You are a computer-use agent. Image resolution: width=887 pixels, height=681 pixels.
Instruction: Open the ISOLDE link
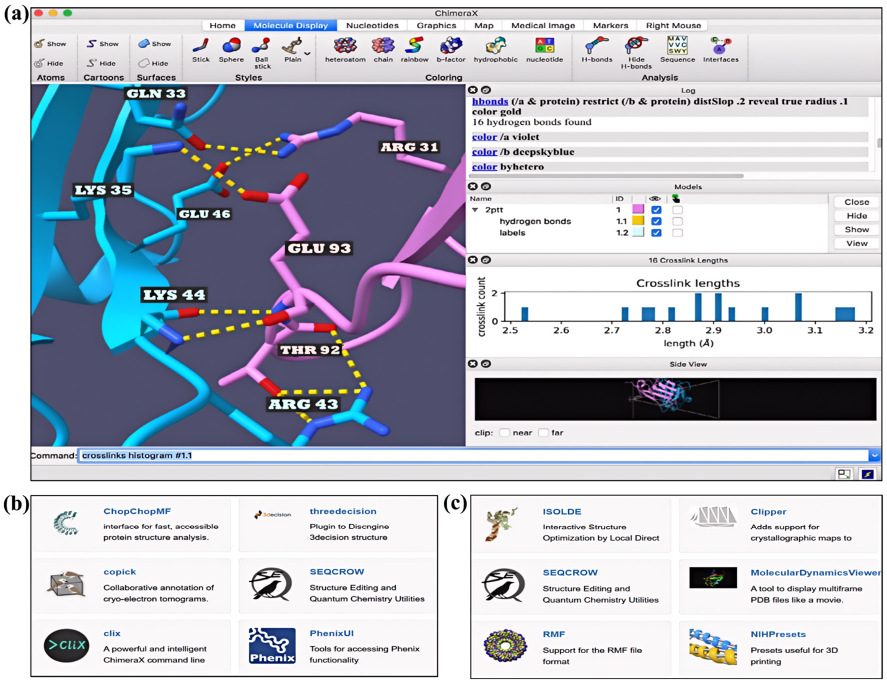(x=562, y=511)
